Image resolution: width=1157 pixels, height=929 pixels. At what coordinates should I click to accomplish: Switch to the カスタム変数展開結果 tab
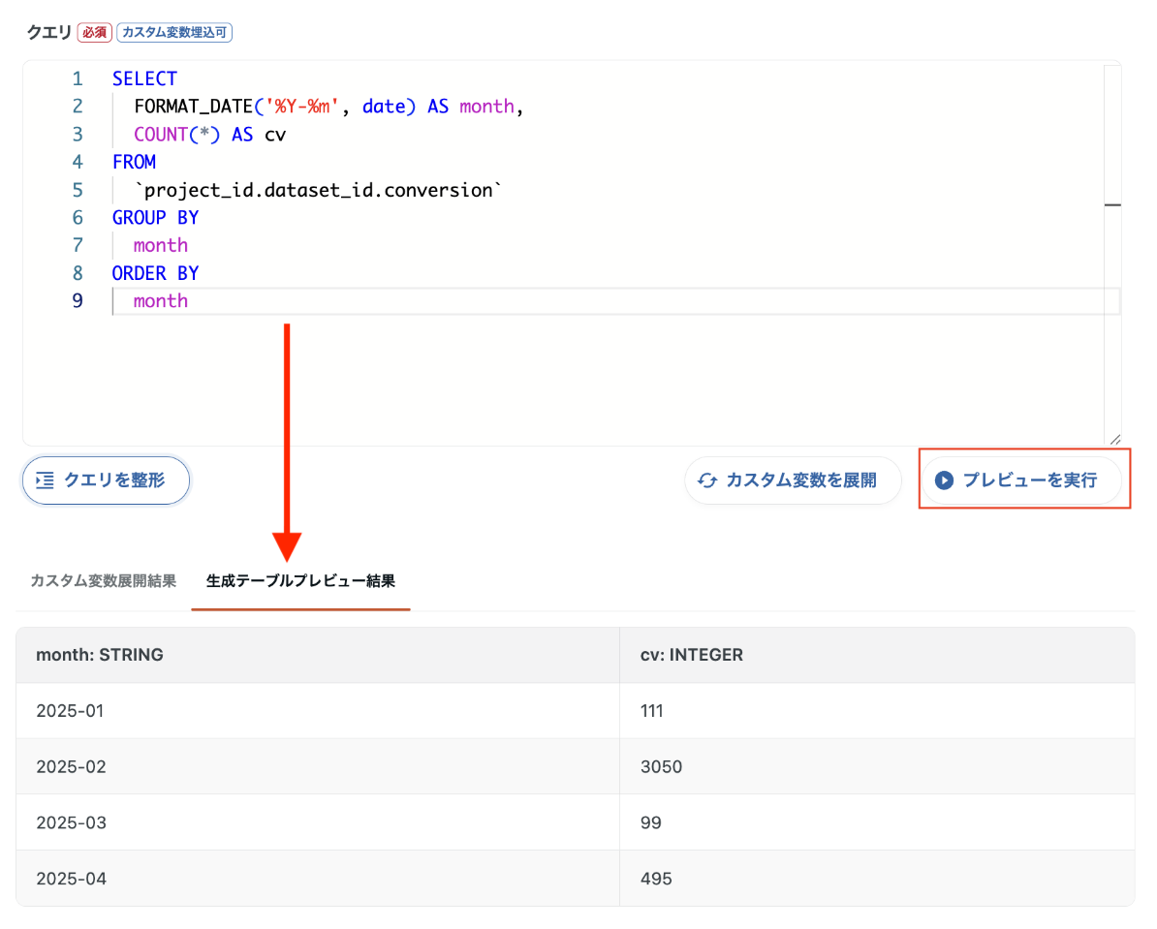tap(103, 581)
